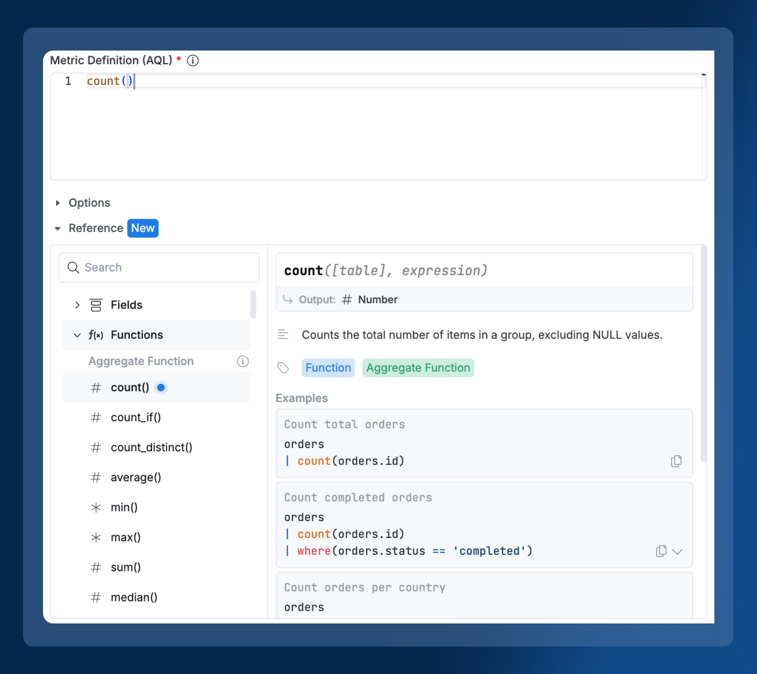Expand the completed orders example chevron
Screen dimensions: 757x674
coord(678,551)
